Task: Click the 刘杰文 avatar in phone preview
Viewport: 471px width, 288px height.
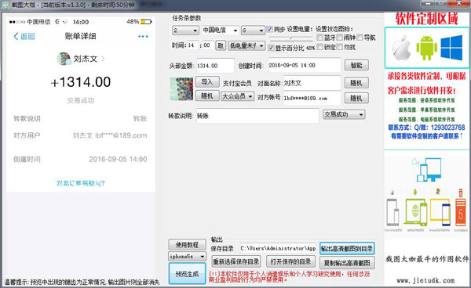Action: tap(64, 59)
